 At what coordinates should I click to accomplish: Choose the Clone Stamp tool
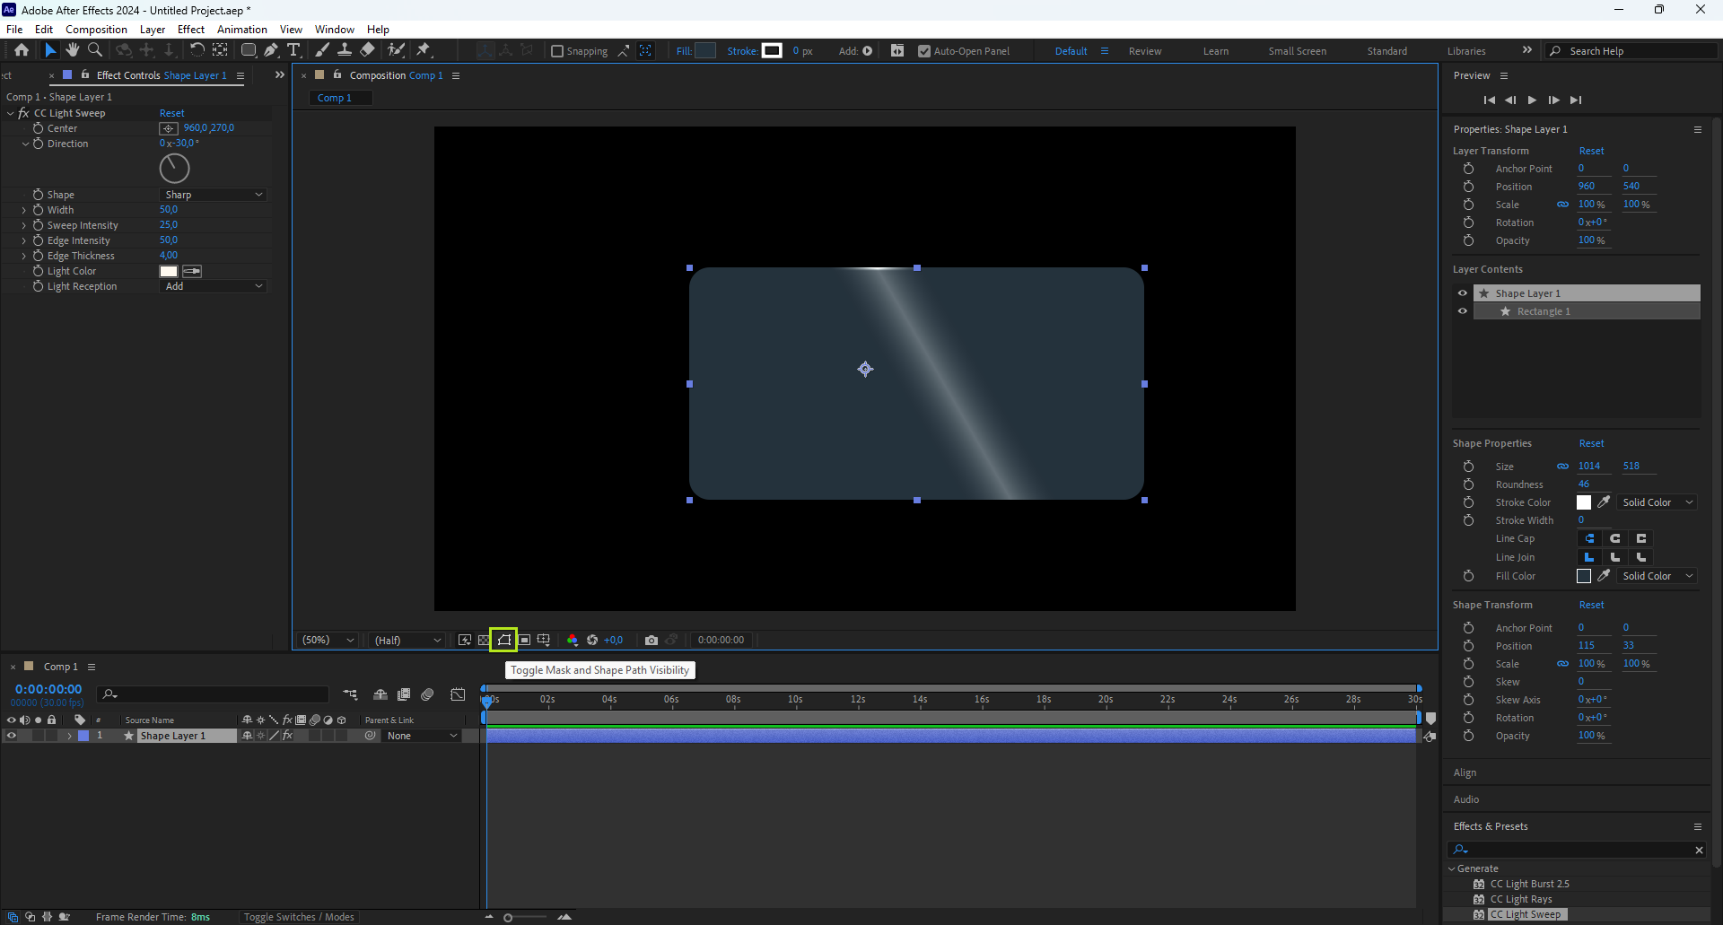(x=344, y=50)
